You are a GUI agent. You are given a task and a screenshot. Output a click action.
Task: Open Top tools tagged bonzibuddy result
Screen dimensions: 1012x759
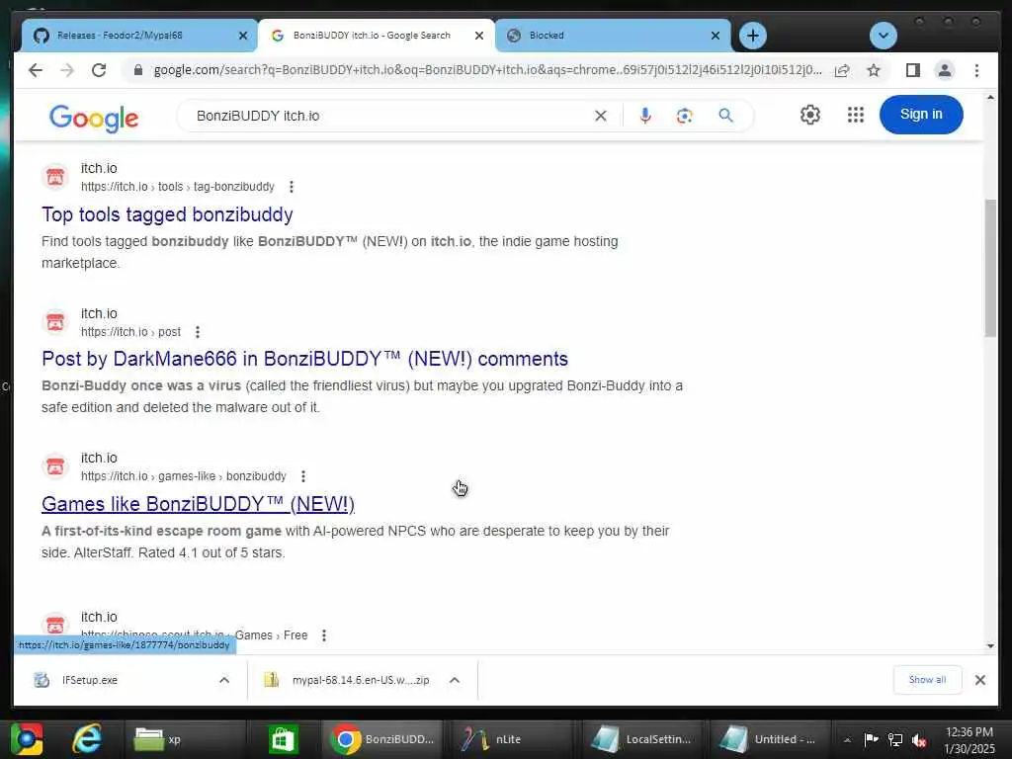(x=167, y=214)
